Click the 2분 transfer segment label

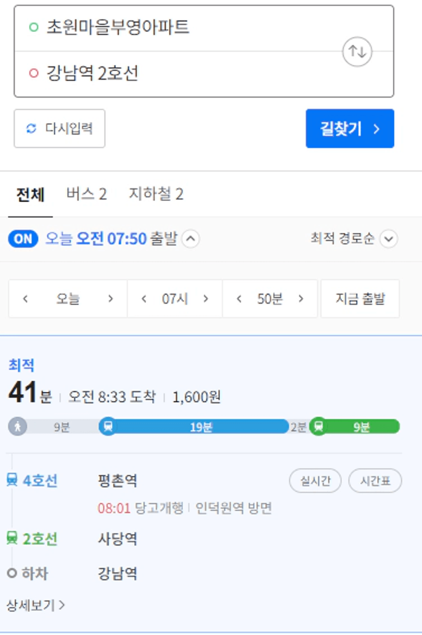point(299,427)
